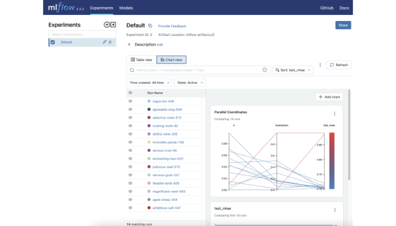The image size is (396, 226).
Task: Click the create new experiment plus icon
Action: (x=107, y=25)
